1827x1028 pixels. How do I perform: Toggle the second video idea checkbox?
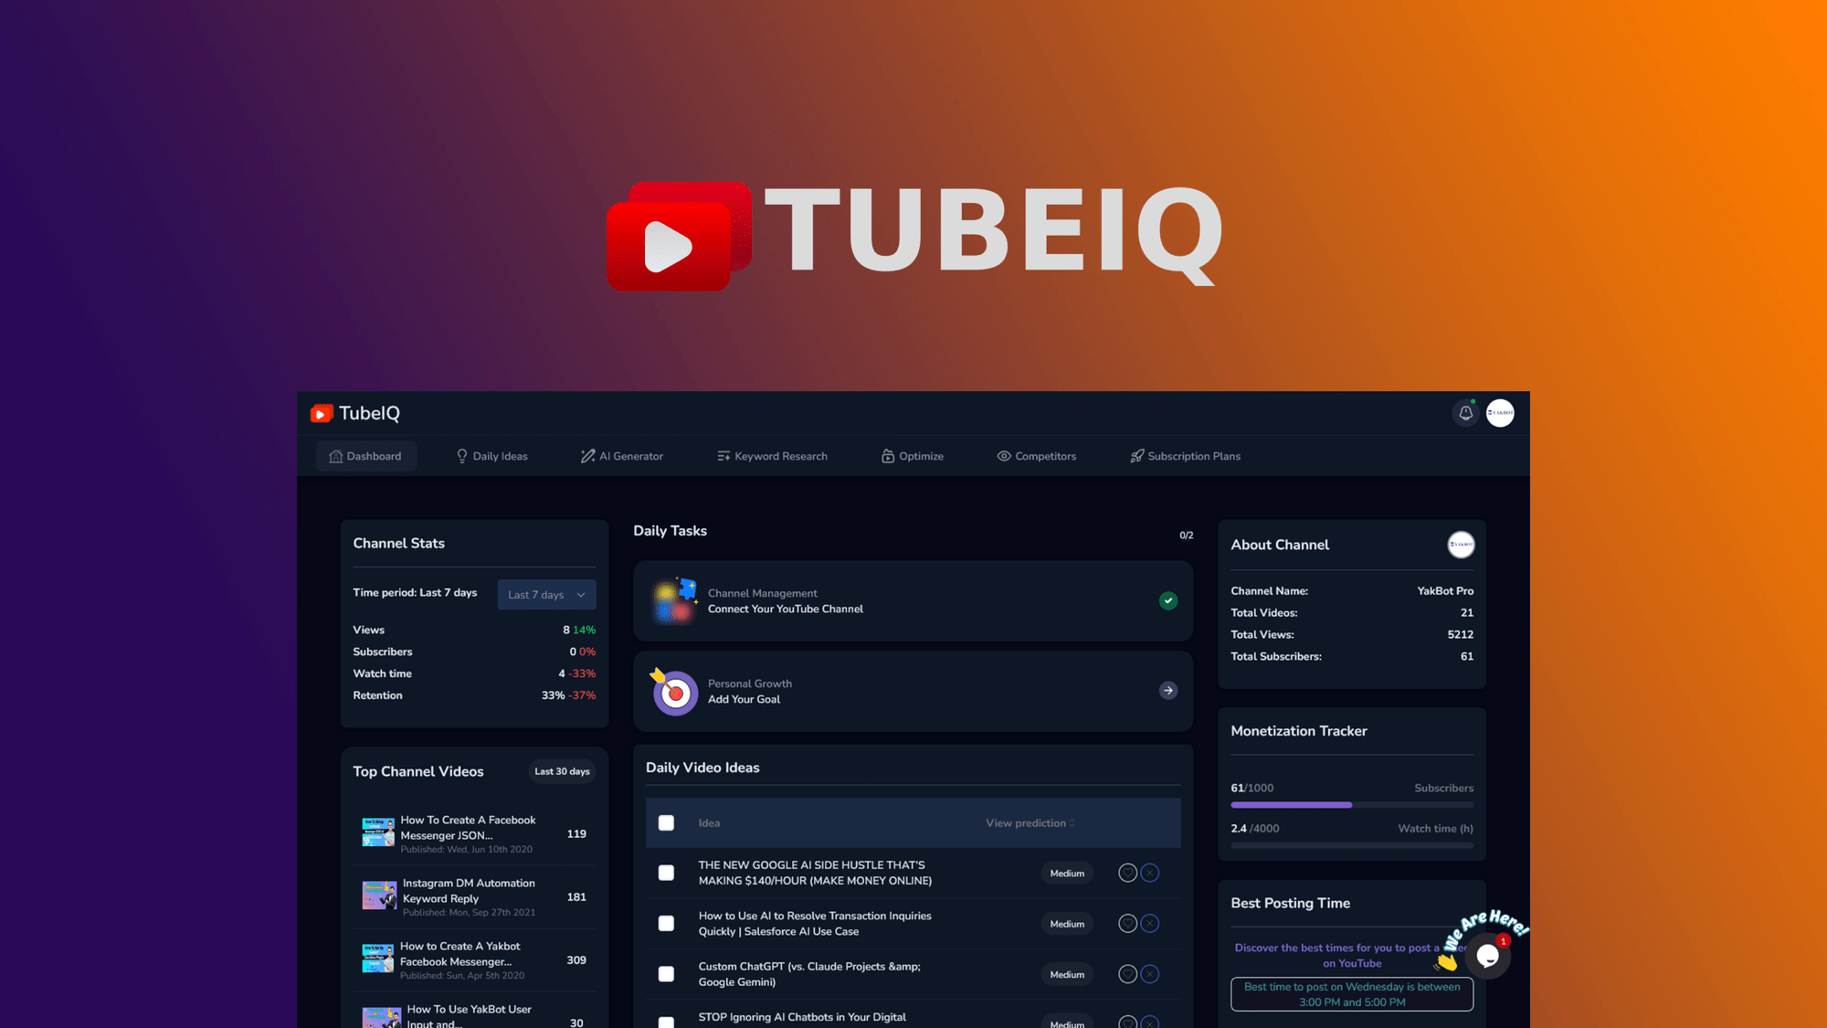point(666,923)
